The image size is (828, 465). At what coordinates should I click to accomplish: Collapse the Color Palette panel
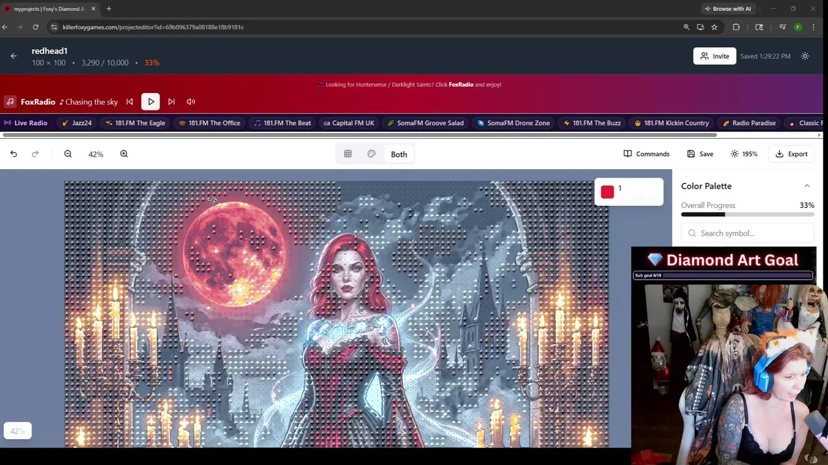[807, 186]
